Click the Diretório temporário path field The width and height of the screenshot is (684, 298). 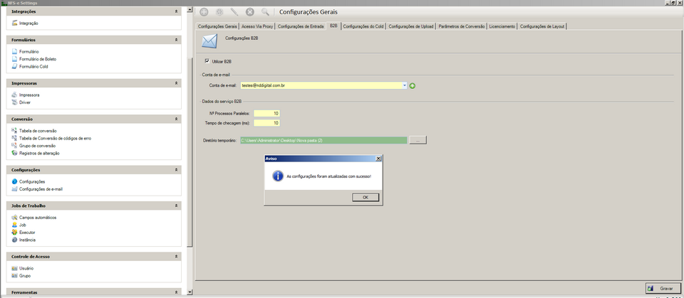click(x=323, y=140)
